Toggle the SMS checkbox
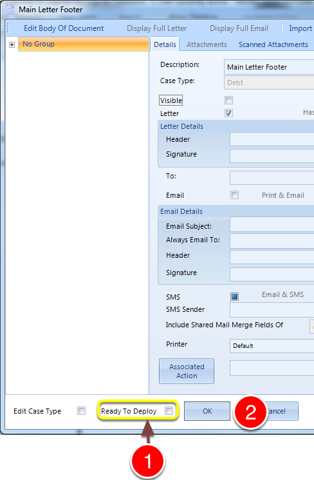Viewport: 314px width, 480px height. point(234,296)
